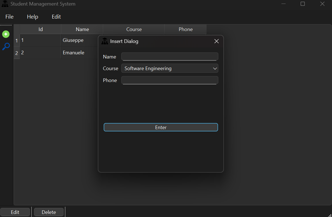Click the blue magnifier search icon
This screenshot has width=332, height=217.
(x=6, y=47)
